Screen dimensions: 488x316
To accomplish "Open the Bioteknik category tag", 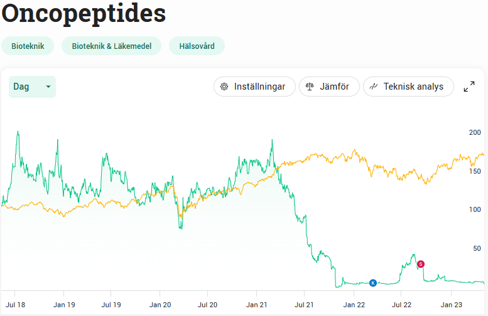I will [28, 46].
